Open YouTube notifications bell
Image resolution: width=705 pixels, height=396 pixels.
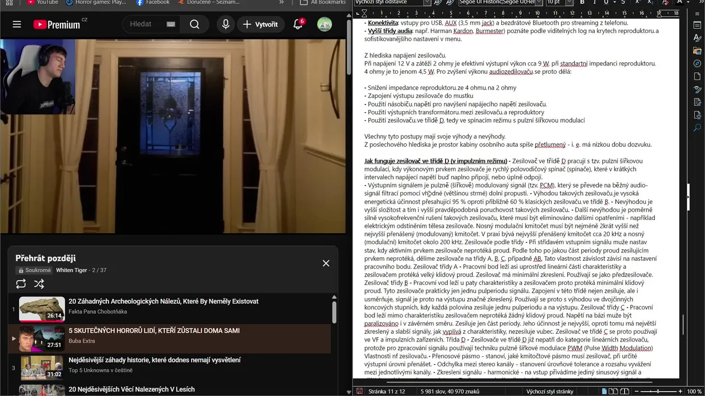(x=298, y=24)
